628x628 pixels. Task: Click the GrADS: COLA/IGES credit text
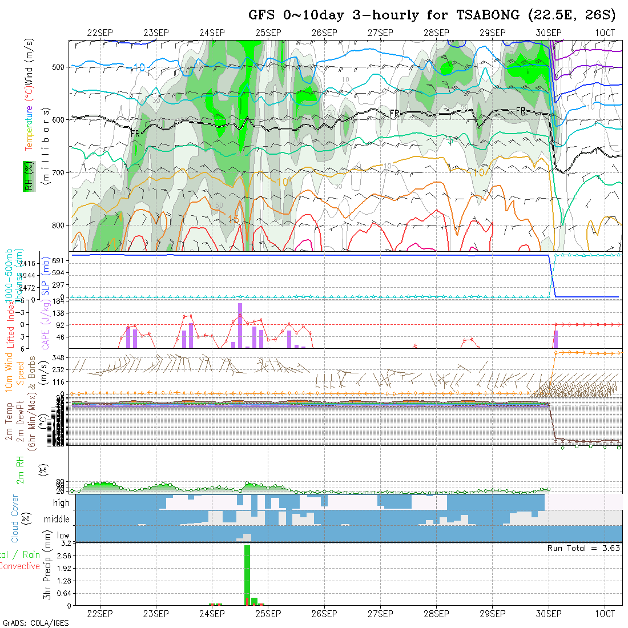(35, 623)
